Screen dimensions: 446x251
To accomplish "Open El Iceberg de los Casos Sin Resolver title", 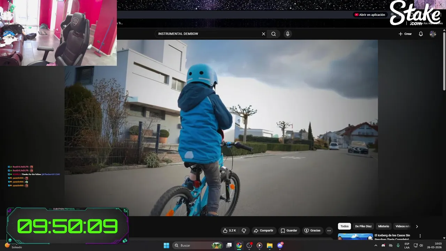I will 392,237.
